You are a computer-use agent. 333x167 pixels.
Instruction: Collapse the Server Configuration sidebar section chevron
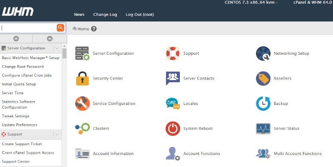pos(57,48)
